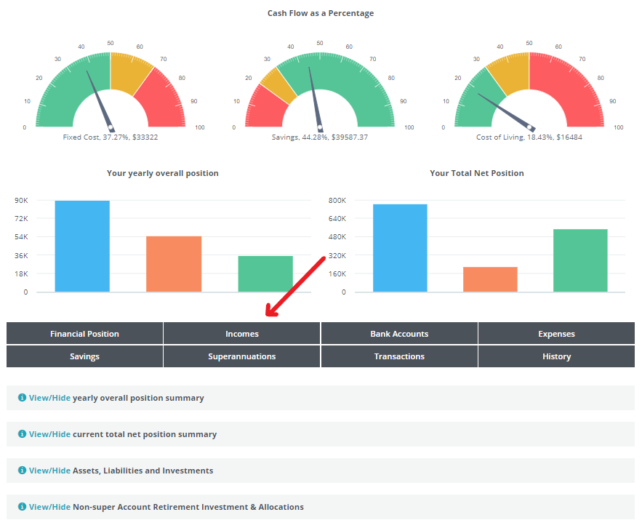This screenshot has width=642, height=528.
Task: Click the orange bar in Total Net Position chart
Action: coord(490,279)
